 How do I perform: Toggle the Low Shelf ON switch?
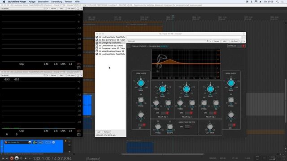pos(142,125)
